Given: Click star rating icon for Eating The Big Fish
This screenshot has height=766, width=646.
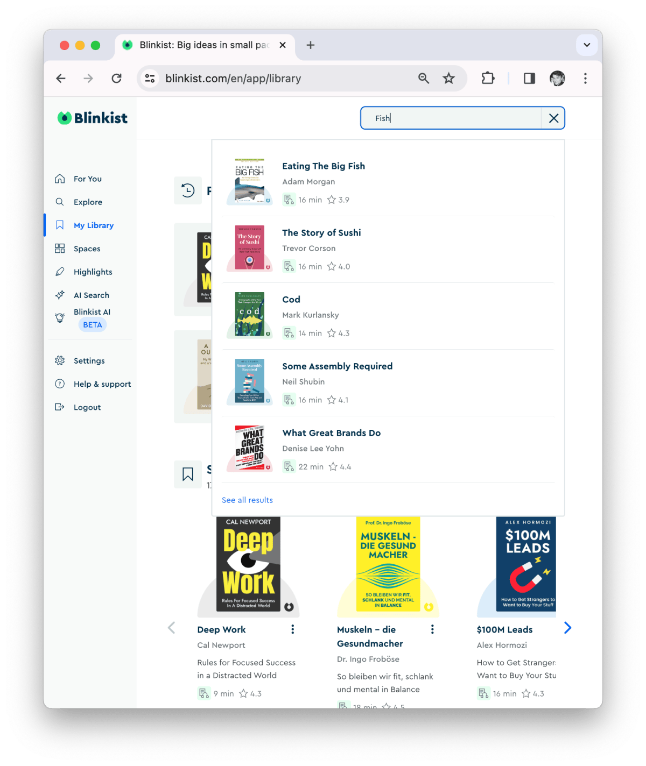Looking at the screenshot, I should (332, 200).
